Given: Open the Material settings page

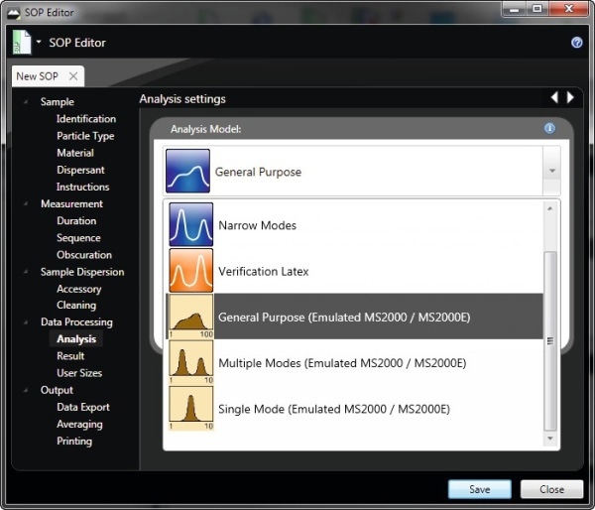Looking at the screenshot, I should tap(75, 153).
